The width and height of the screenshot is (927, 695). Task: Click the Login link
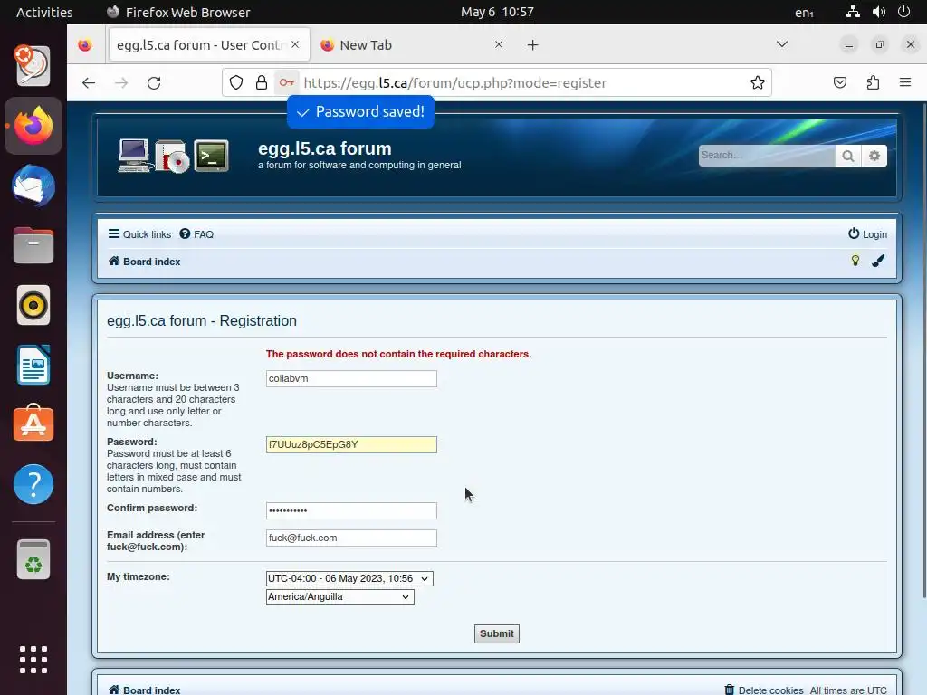click(x=867, y=234)
